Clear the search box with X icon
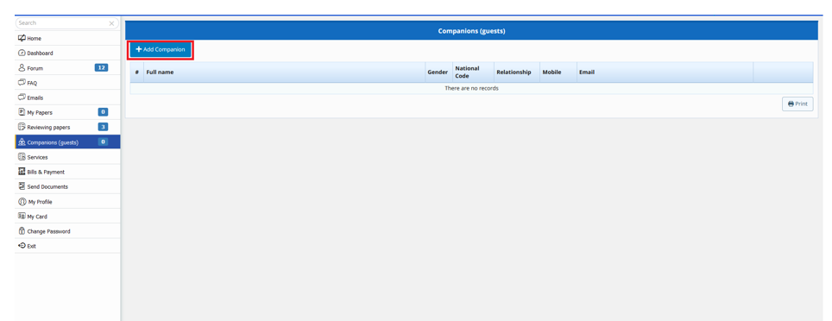832x321 pixels. (111, 23)
